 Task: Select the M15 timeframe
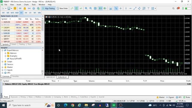click(12, 13)
